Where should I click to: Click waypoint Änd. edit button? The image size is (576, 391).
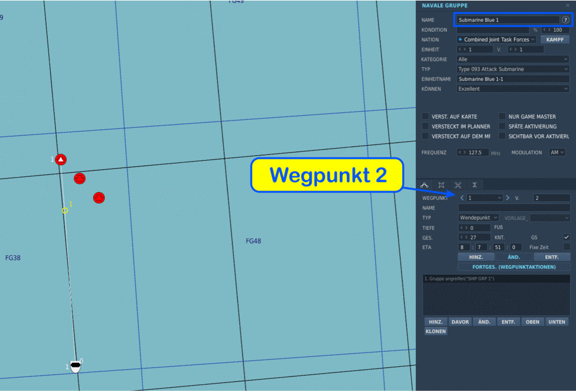coord(514,257)
